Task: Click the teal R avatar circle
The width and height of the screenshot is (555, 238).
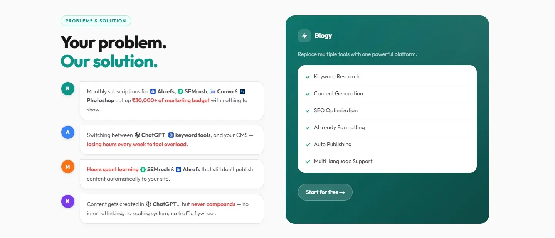Action: (x=68, y=89)
